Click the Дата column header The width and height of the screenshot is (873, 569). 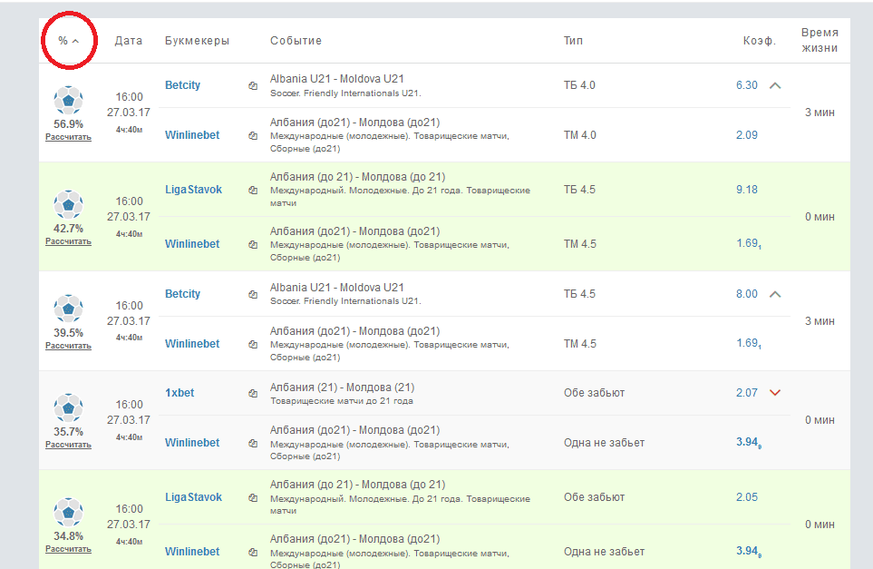[129, 41]
